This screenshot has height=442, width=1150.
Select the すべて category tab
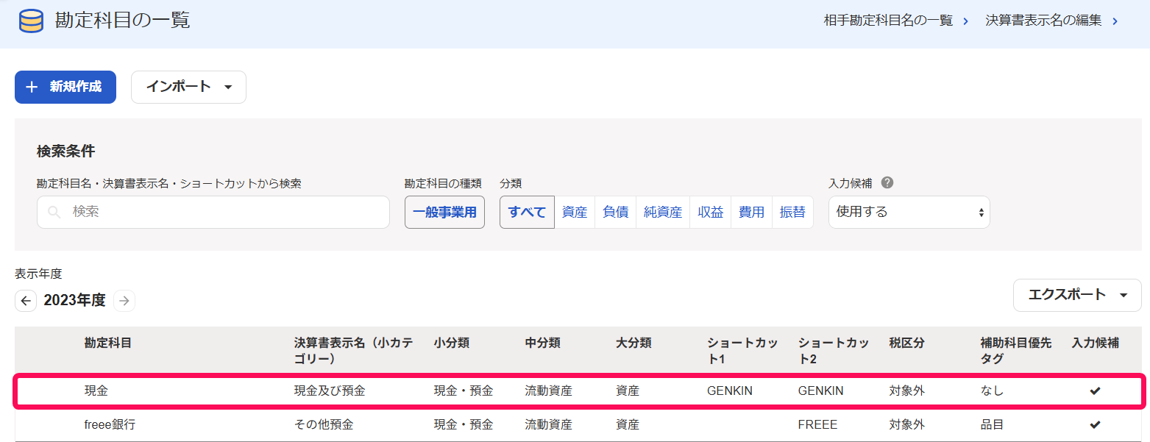point(527,213)
